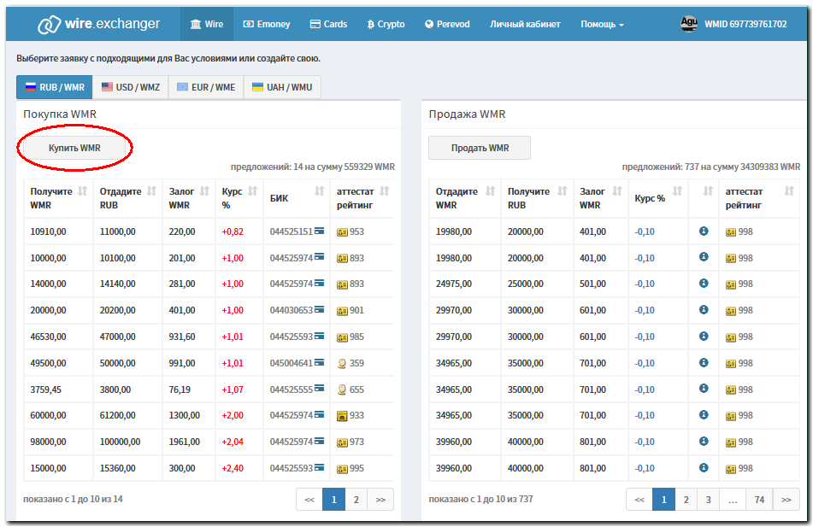
Task: Open the Crypto navigation section
Action: pos(386,25)
